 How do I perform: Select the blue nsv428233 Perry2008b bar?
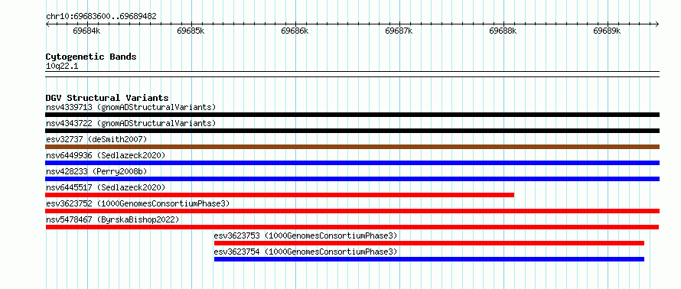click(352, 179)
